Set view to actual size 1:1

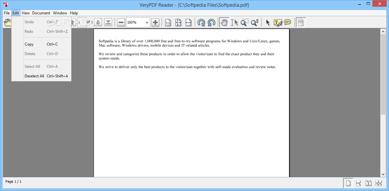tap(168, 22)
